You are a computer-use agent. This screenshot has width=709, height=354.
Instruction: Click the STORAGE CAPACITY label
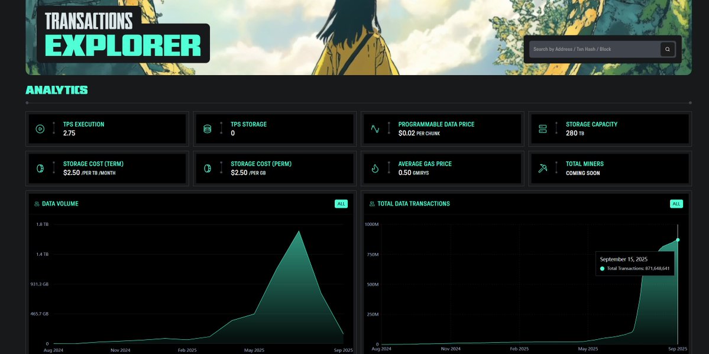591,124
